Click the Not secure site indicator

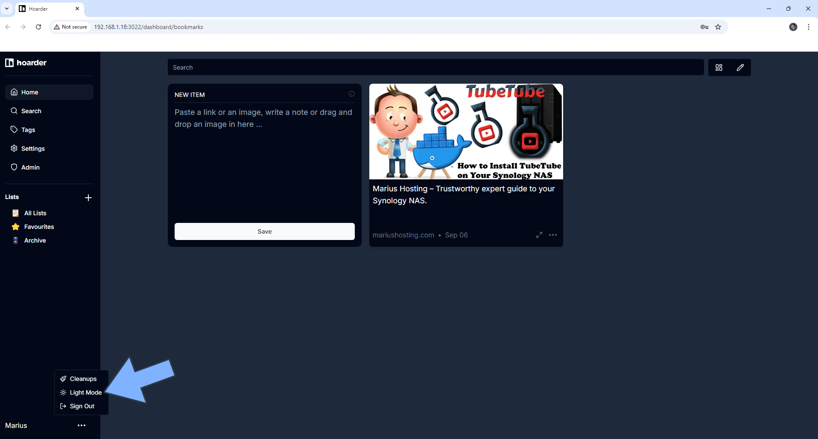(70, 27)
